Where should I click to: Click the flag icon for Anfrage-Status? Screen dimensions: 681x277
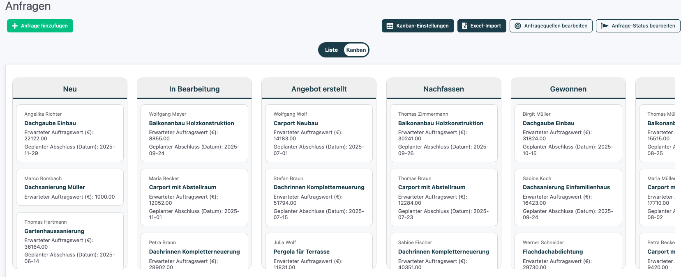coord(605,26)
